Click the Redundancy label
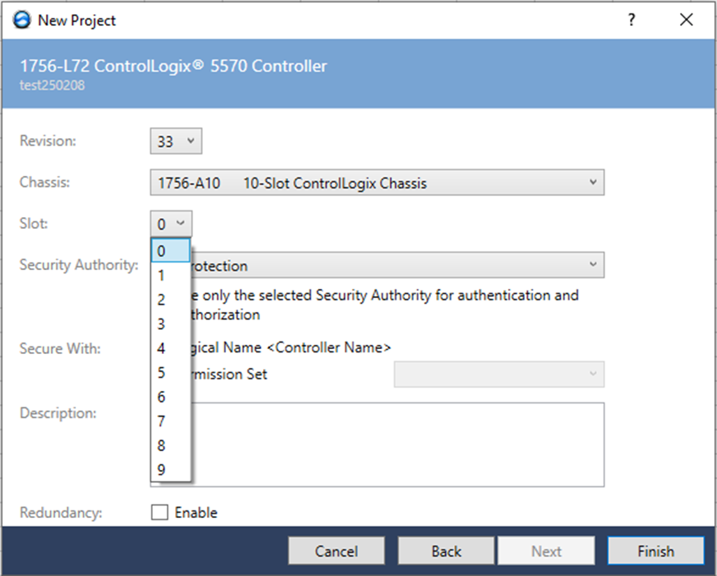Screen dimensions: 717x576 [61, 512]
